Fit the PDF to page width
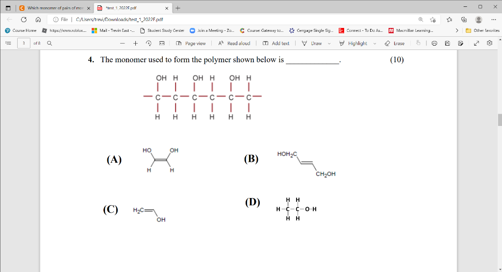This screenshot has height=272, width=502. (x=162, y=43)
